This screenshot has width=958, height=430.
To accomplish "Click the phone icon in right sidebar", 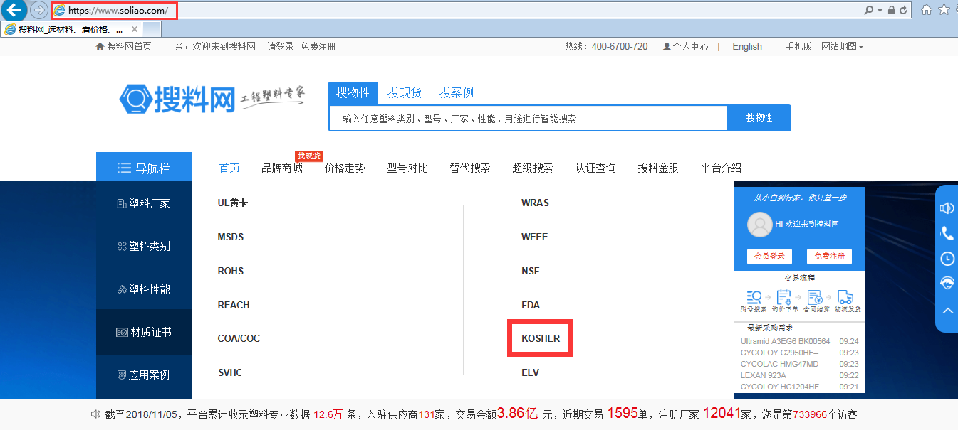I will pyautogui.click(x=947, y=233).
